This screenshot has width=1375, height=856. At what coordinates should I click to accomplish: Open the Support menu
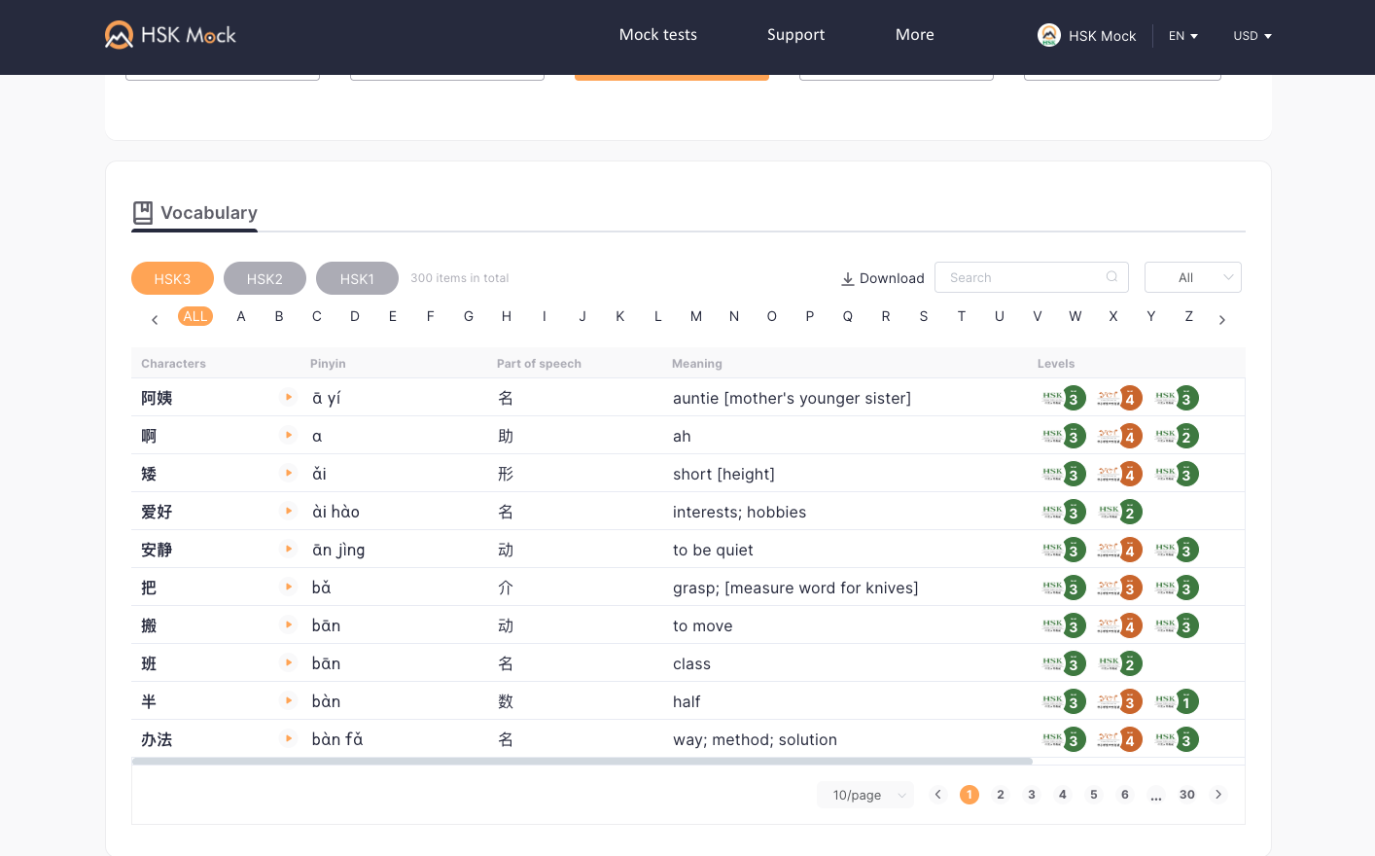(795, 35)
